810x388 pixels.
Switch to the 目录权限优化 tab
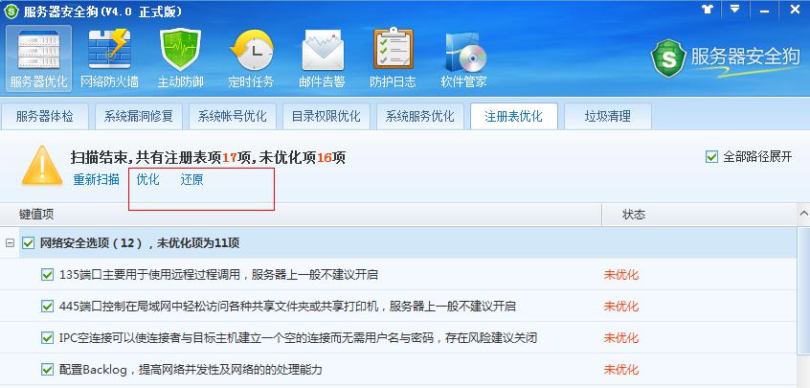point(326,116)
